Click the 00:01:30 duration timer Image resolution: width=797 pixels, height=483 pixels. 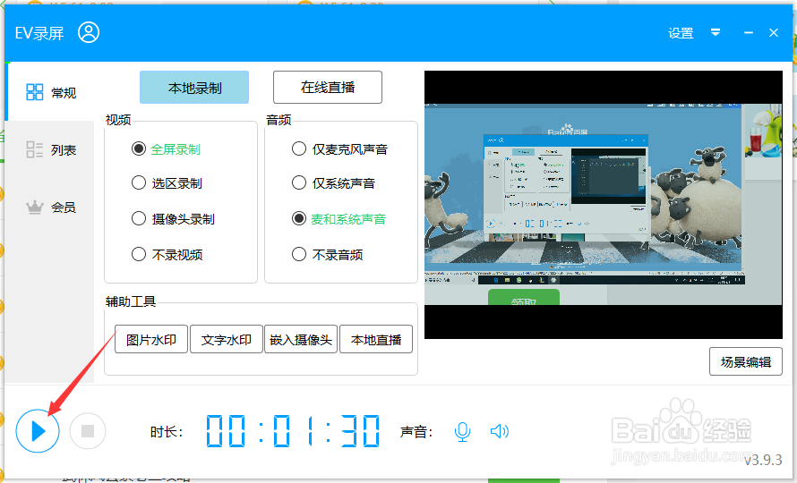pos(294,431)
